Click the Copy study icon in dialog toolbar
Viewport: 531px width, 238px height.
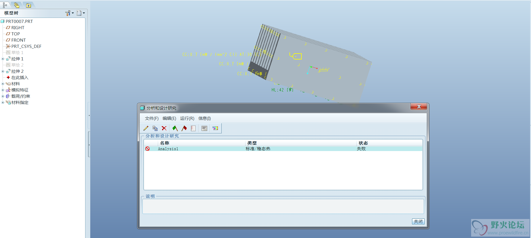[x=155, y=128]
